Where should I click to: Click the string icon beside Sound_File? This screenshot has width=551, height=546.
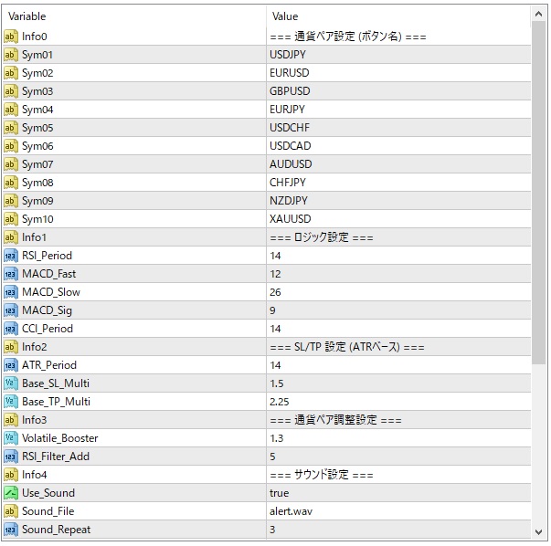point(11,511)
